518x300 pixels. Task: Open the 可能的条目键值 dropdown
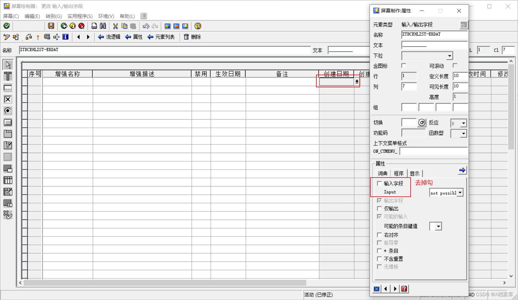(439, 226)
